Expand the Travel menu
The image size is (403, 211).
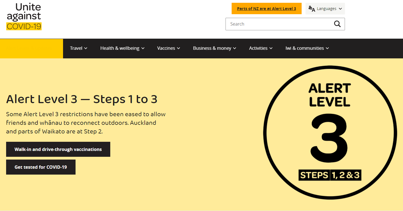pos(79,48)
